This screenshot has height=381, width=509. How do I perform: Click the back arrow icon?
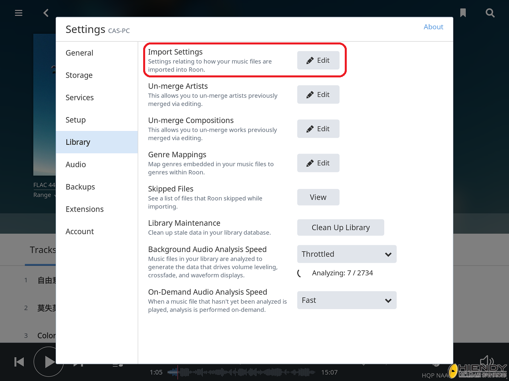[x=46, y=13]
